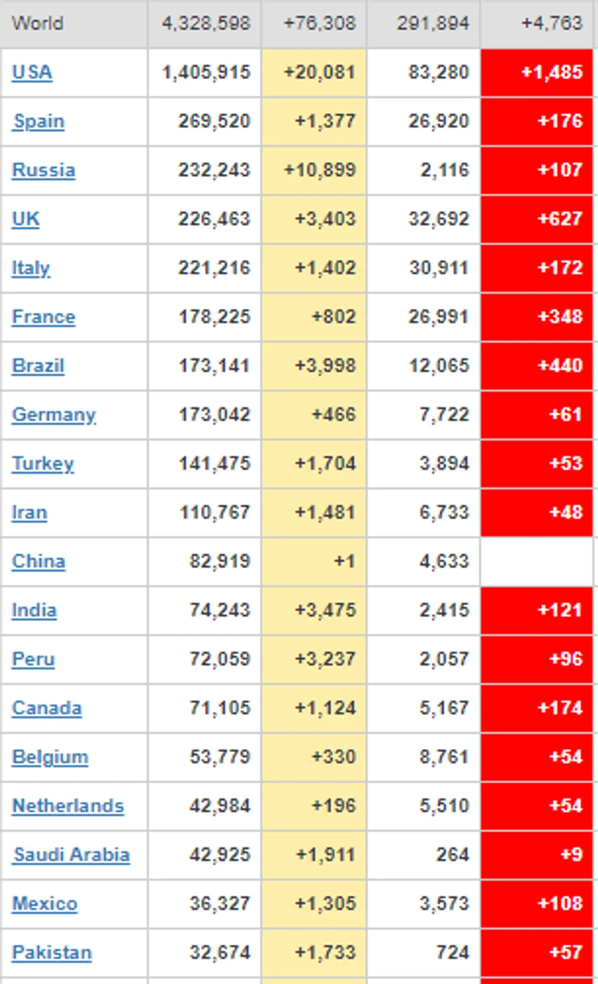Click USA new deaths cell +1,485
The width and height of the screenshot is (598, 984).
coord(551,73)
